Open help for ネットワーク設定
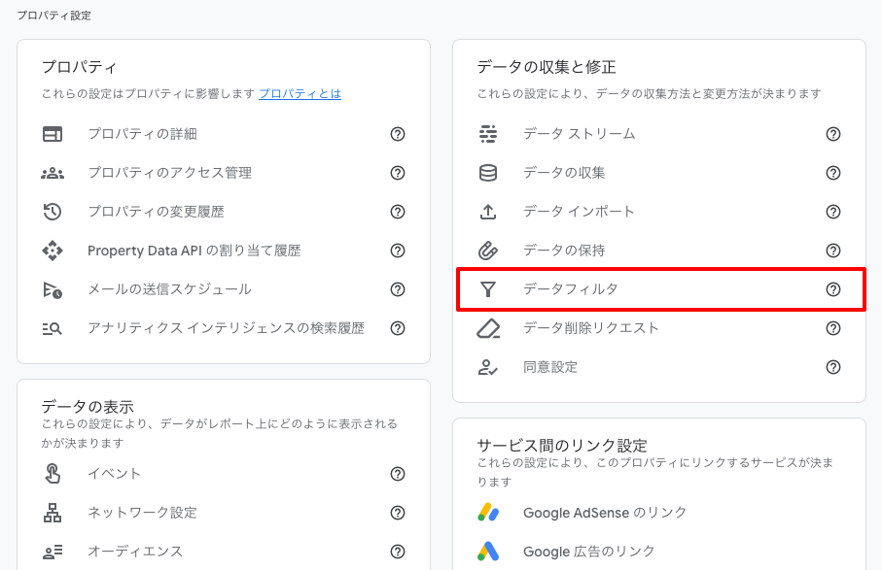The height and width of the screenshot is (570, 882). click(x=398, y=513)
